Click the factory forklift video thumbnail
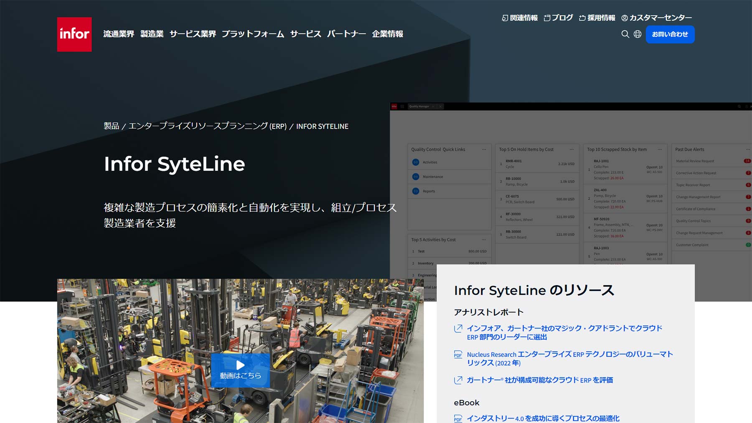The width and height of the screenshot is (752, 423). pyautogui.click(x=240, y=351)
